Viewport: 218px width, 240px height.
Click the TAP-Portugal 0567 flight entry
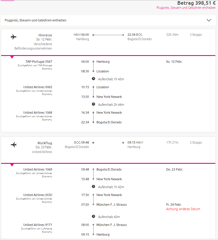coord(39,62)
